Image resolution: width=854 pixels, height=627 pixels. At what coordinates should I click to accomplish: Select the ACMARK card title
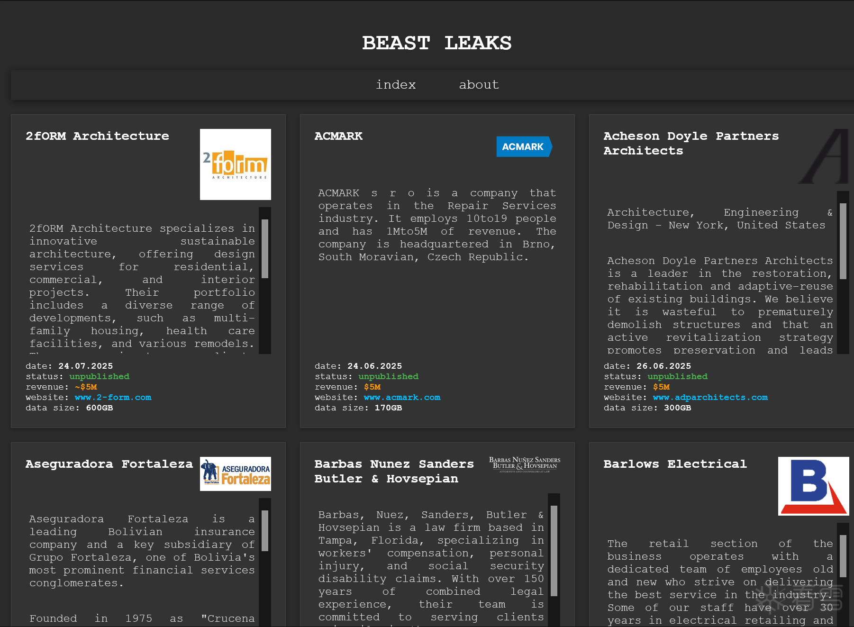338,136
